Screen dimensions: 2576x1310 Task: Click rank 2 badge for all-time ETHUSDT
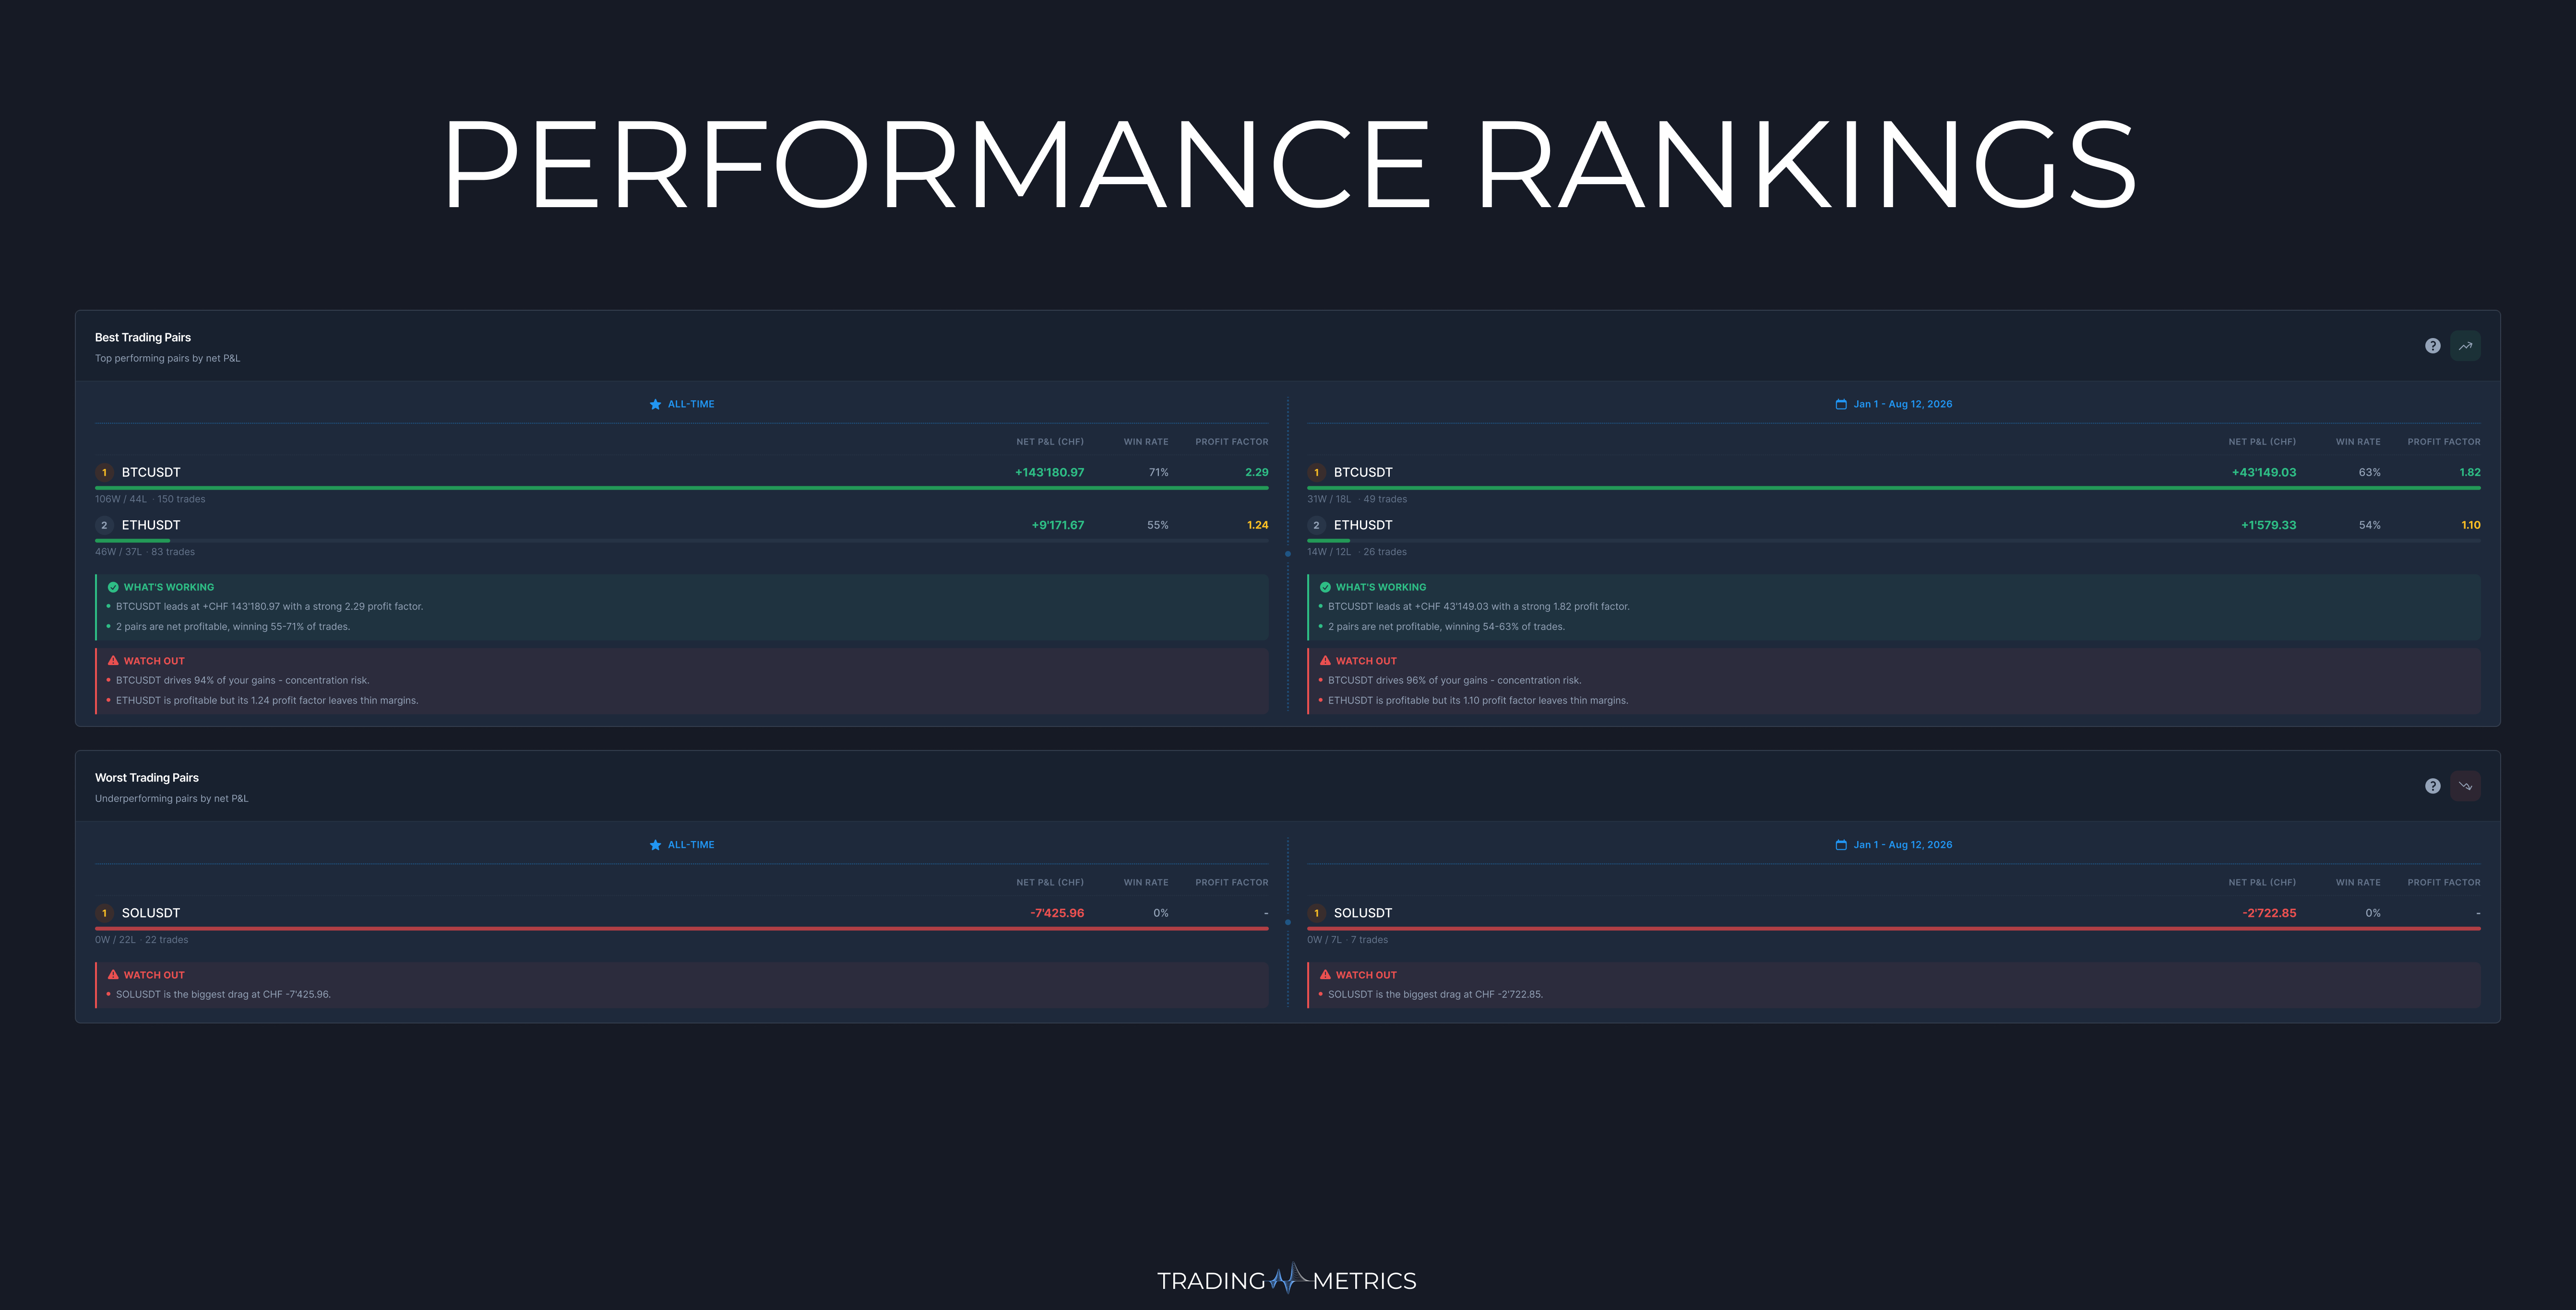(104, 526)
